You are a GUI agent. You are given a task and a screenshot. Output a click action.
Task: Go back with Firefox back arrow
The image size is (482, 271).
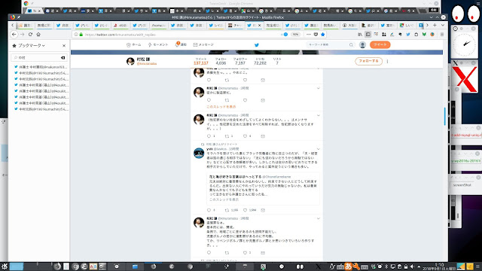[14, 35]
